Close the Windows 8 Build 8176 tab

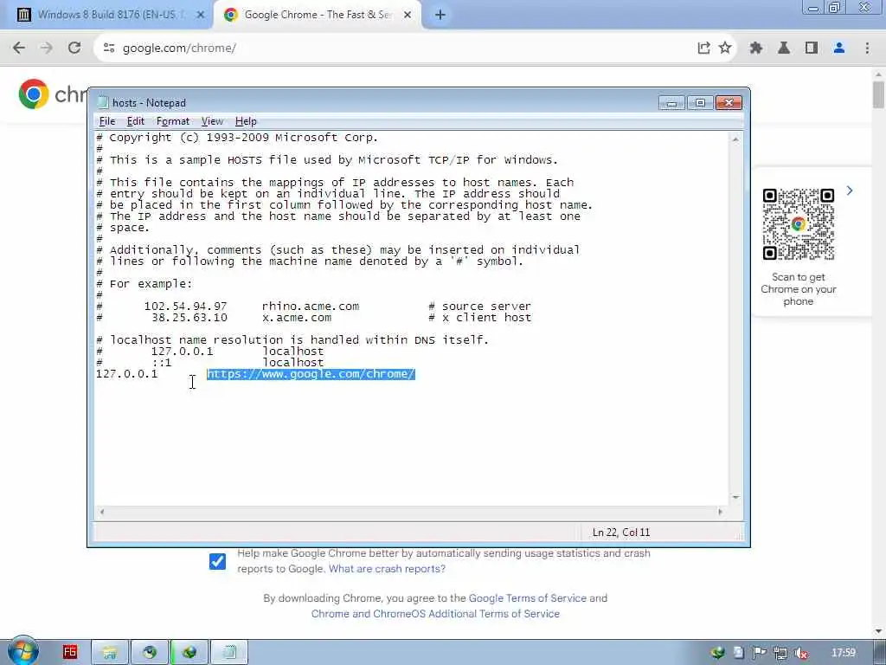click(x=200, y=16)
